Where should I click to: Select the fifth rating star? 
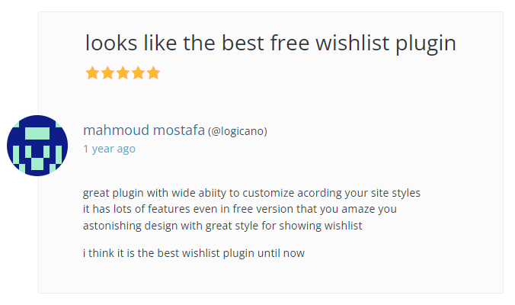153,73
